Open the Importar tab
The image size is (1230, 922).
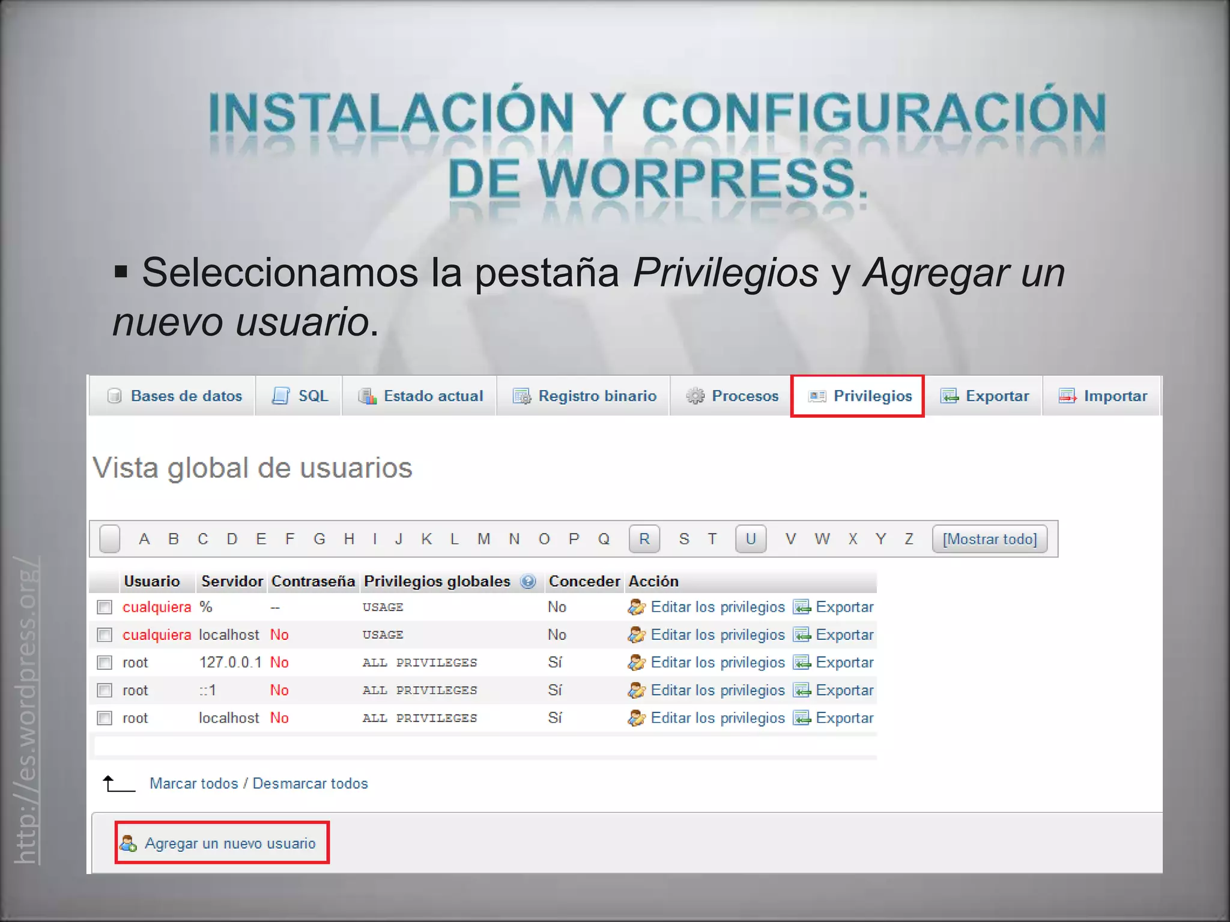click(1101, 396)
